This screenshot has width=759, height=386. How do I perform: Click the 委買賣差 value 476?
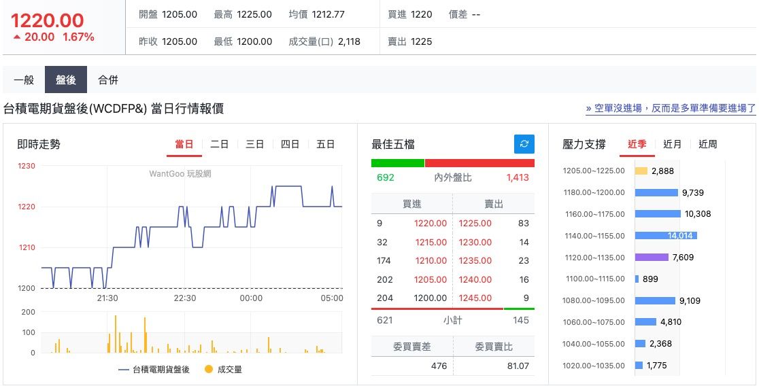[x=439, y=366]
